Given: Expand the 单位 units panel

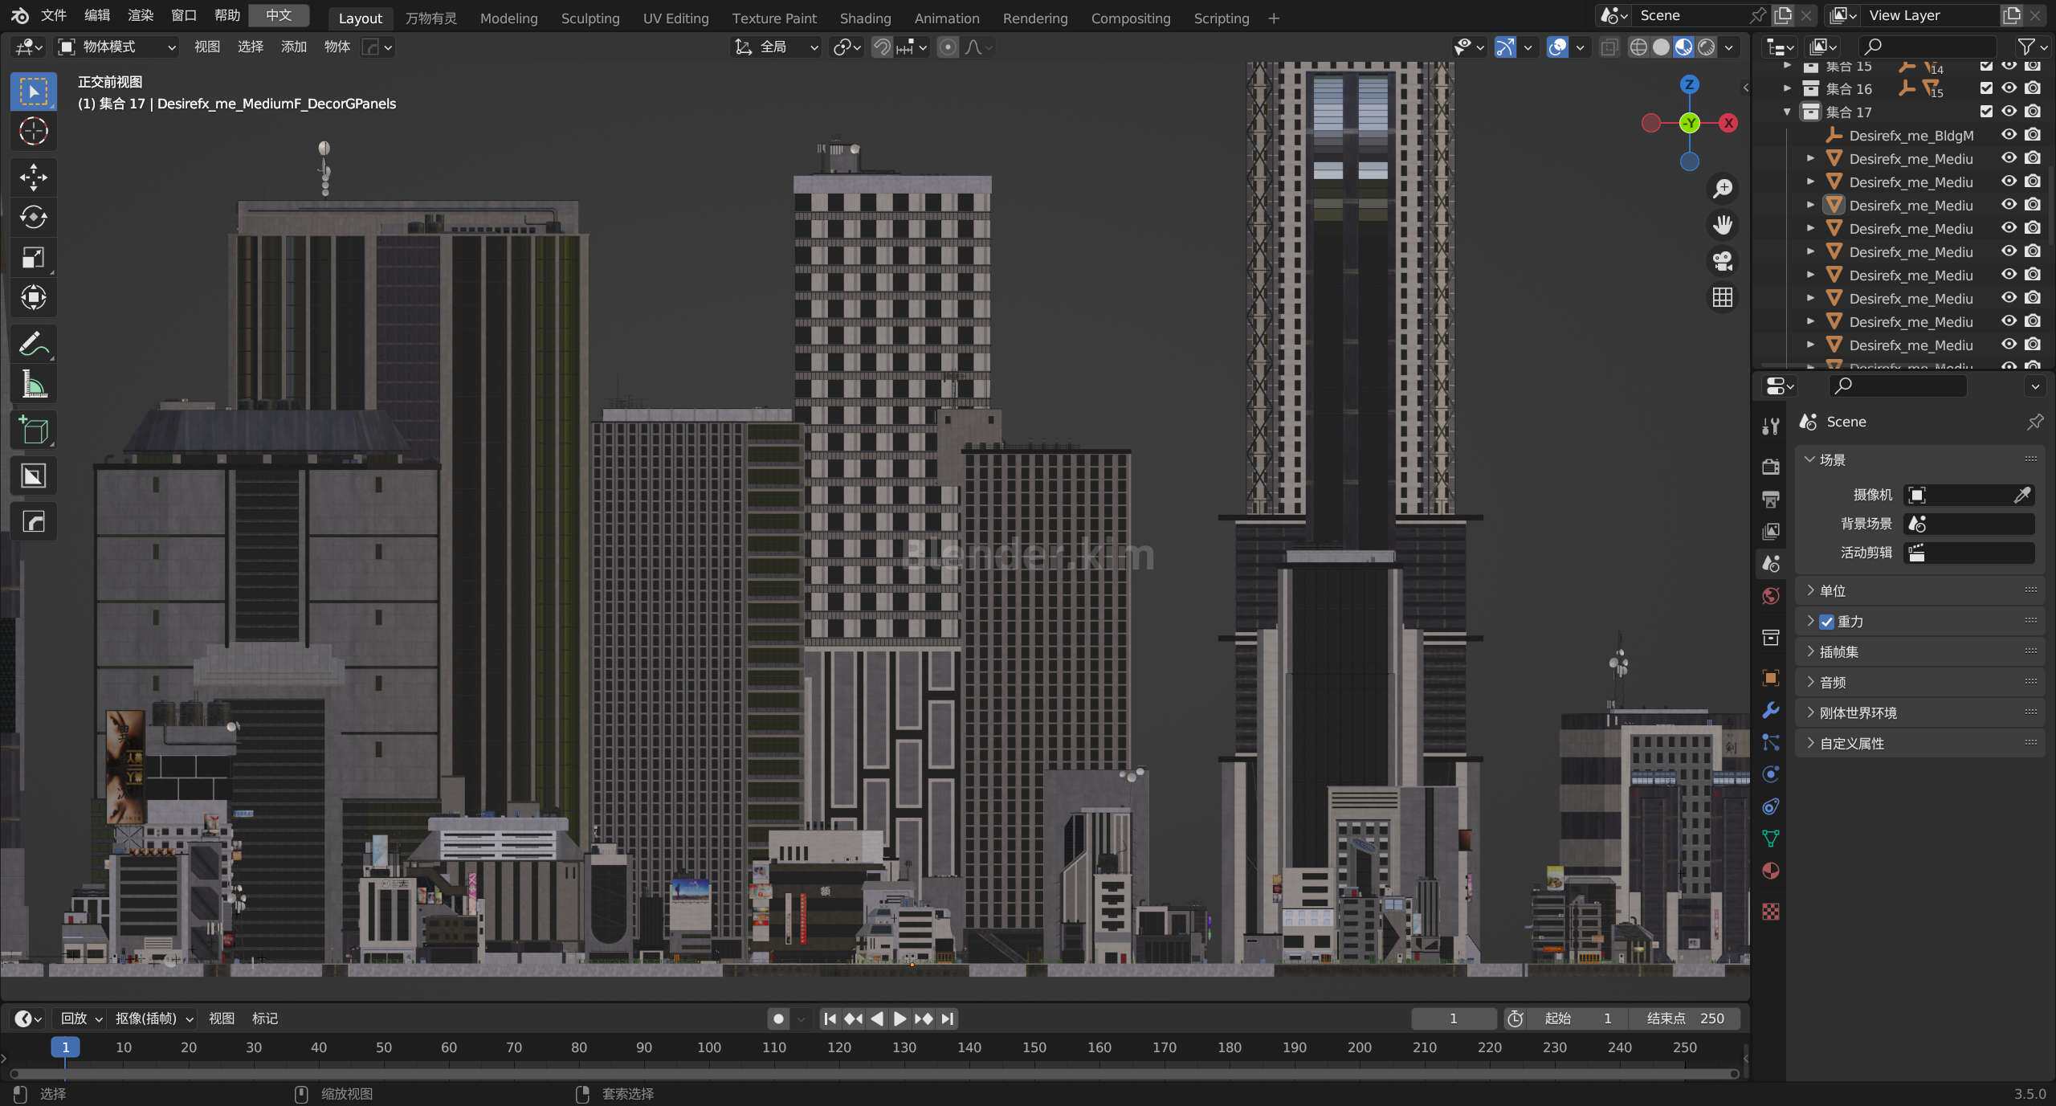Looking at the screenshot, I should click(x=1919, y=591).
